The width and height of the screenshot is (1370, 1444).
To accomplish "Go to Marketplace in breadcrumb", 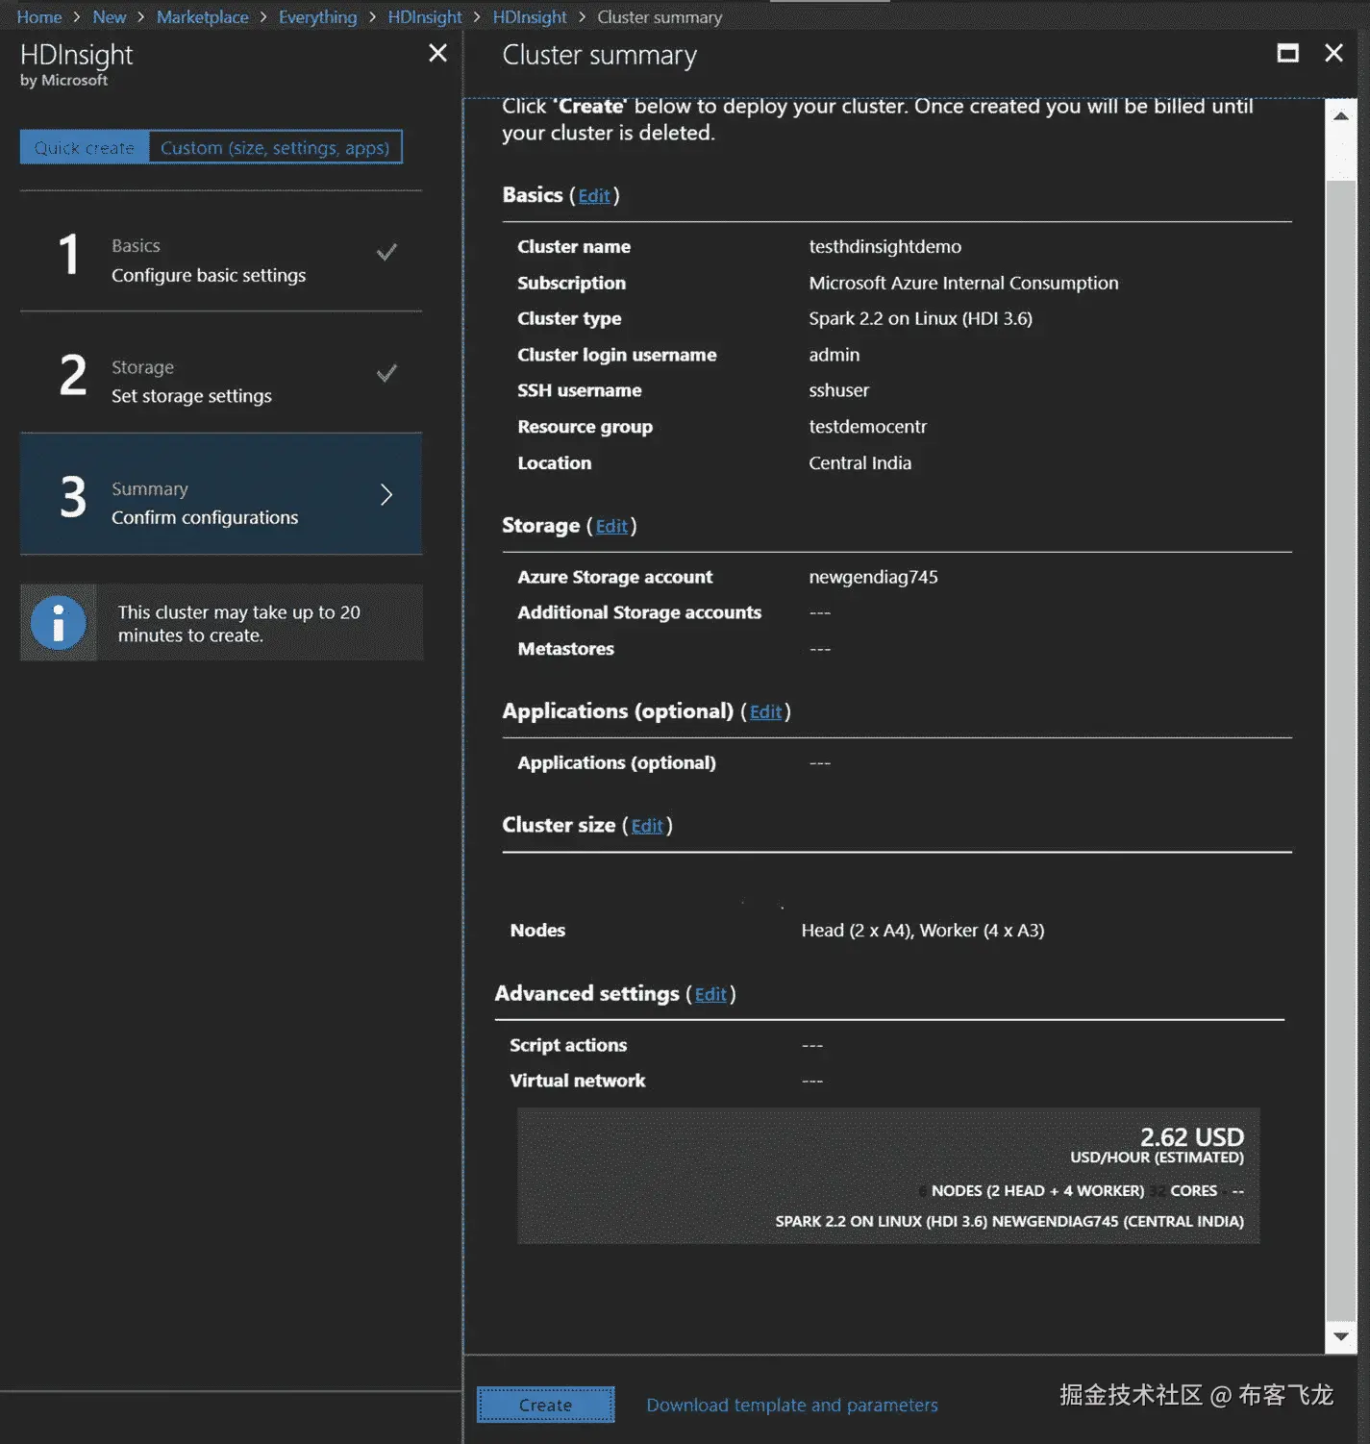I will coord(202,17).
